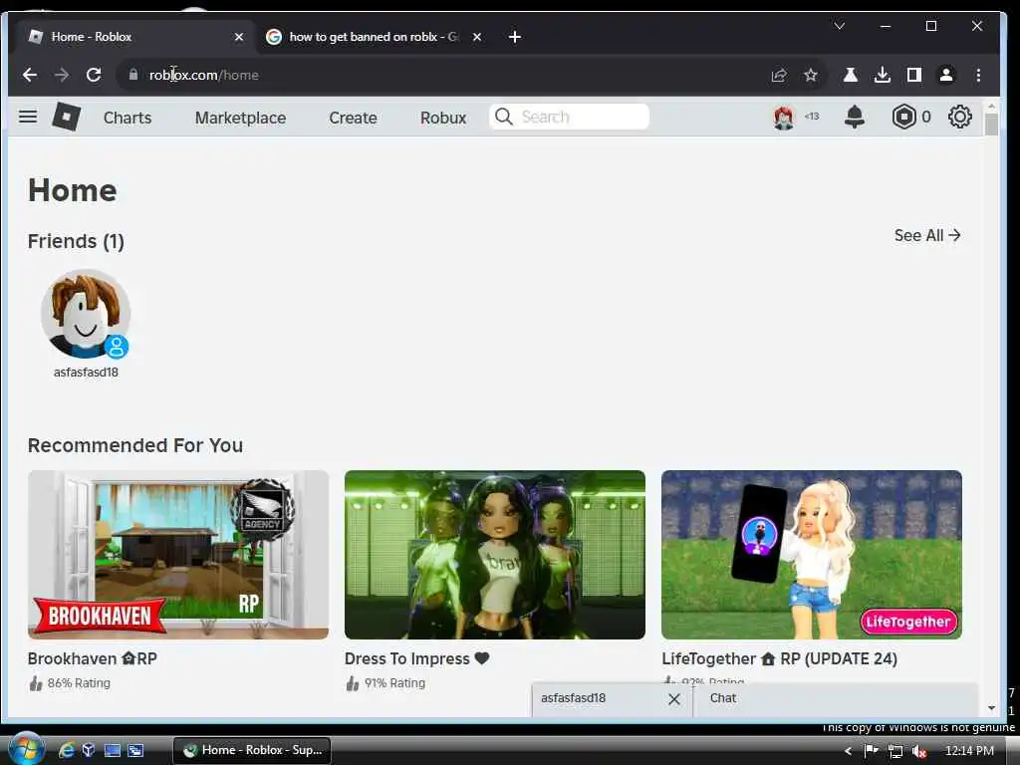
Task: Open the Windows Start button
Action: click(26, 749)
